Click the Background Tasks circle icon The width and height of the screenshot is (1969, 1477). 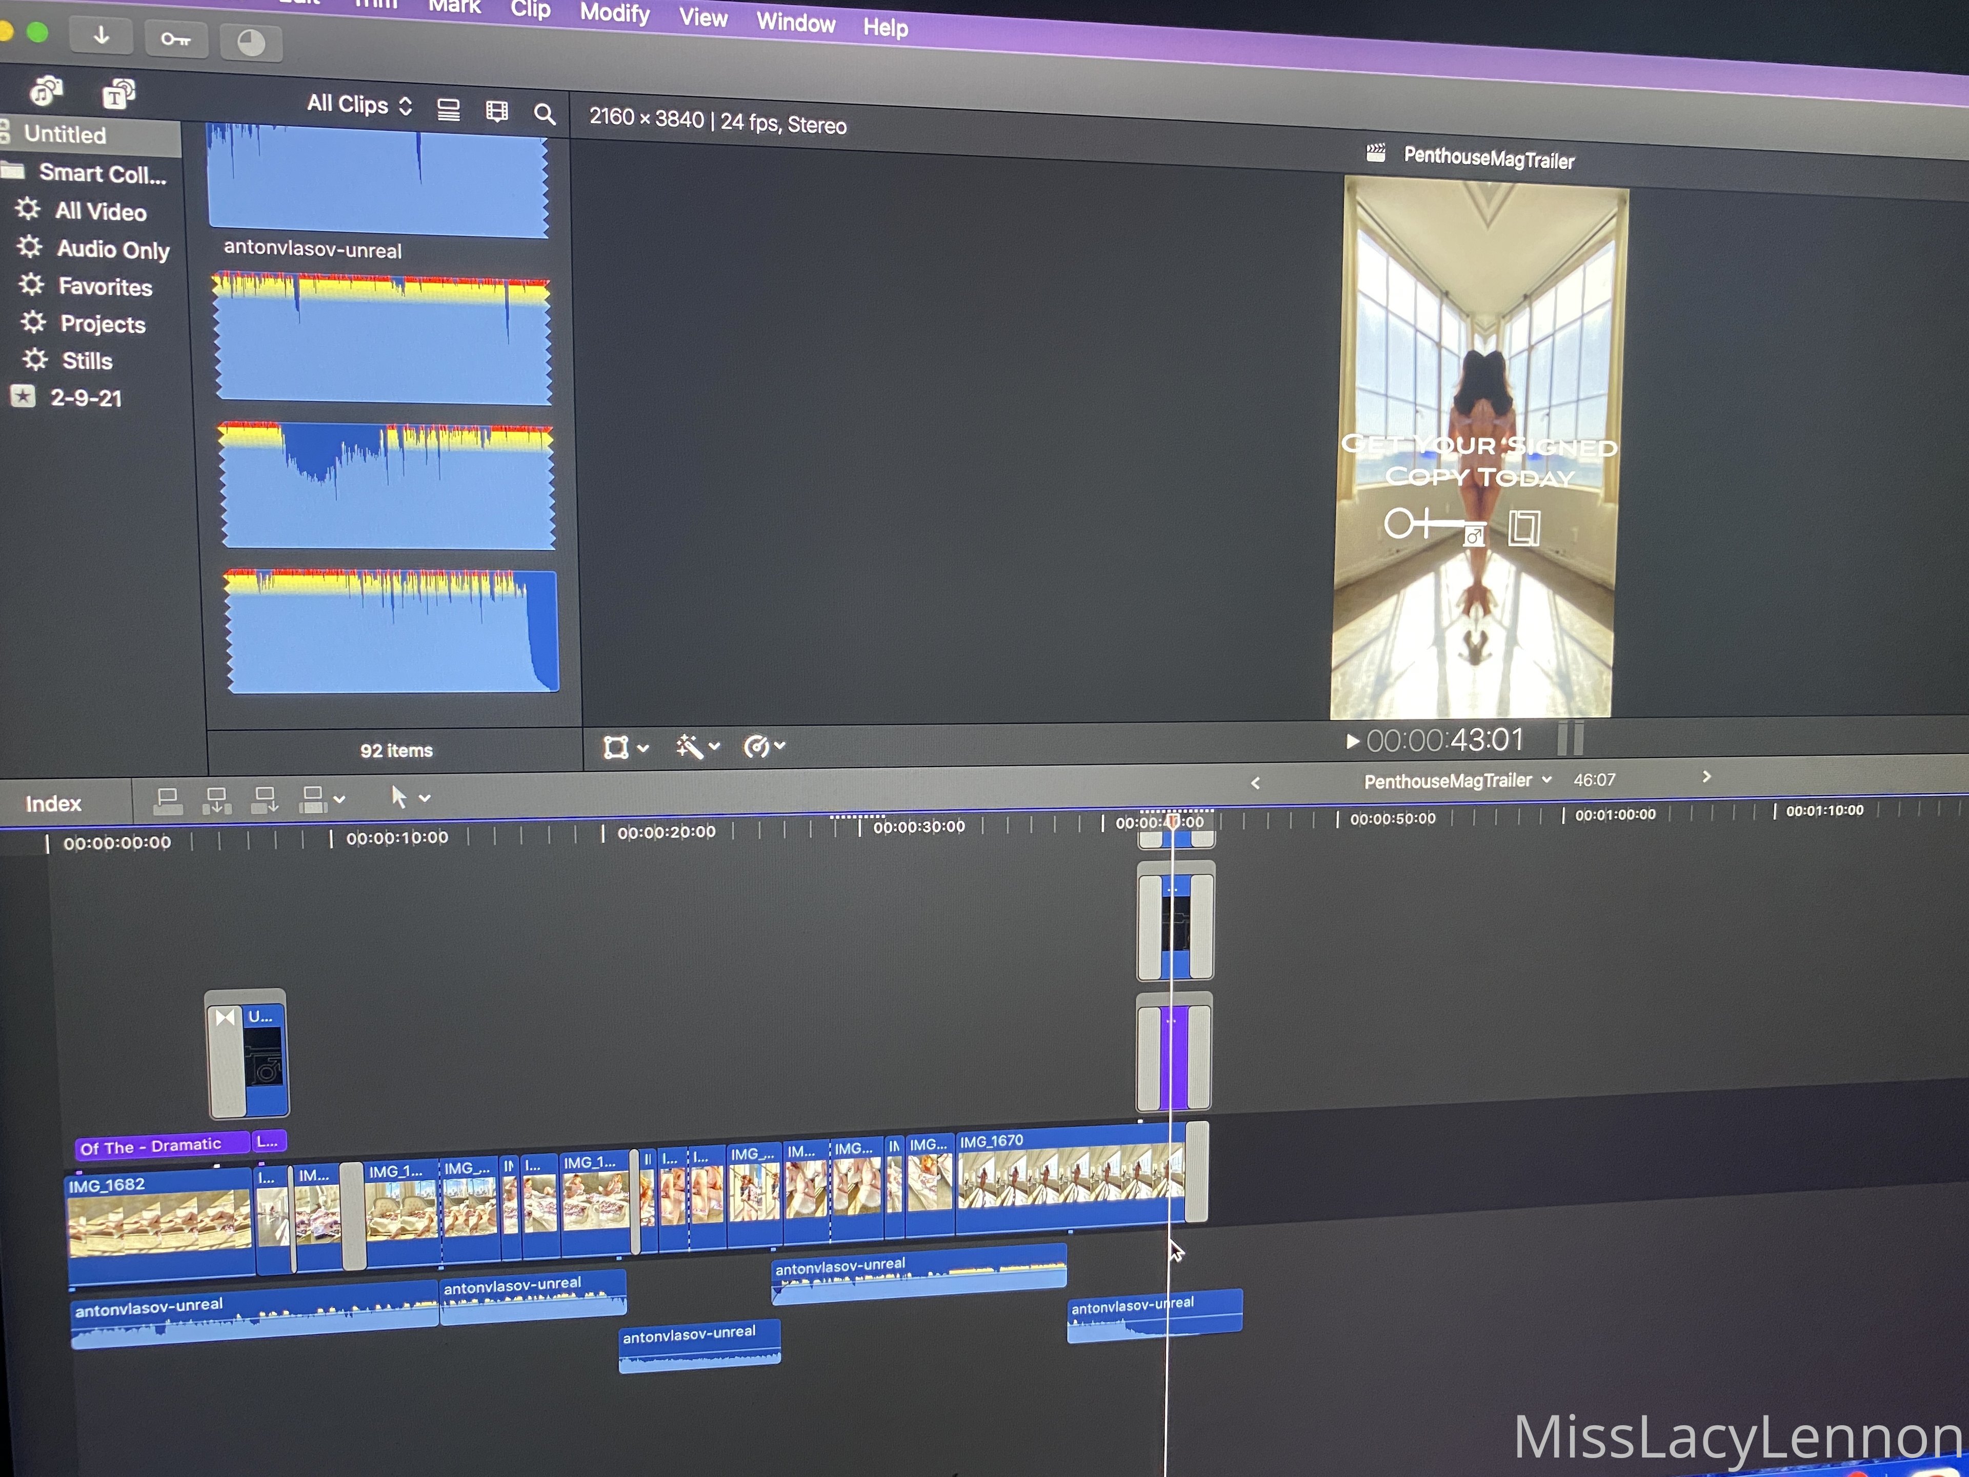tap(251, 43)
